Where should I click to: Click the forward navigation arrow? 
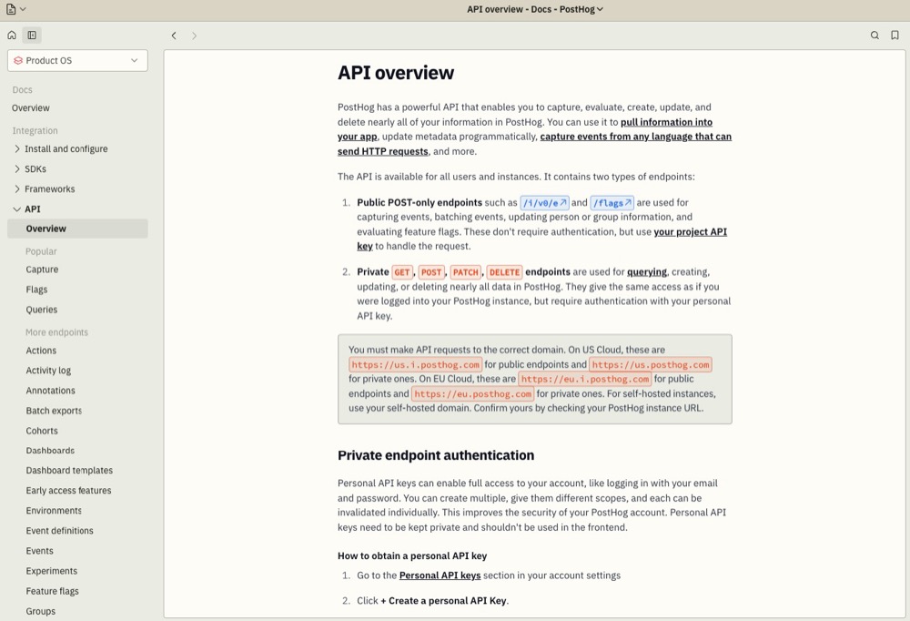click(195, 35)
